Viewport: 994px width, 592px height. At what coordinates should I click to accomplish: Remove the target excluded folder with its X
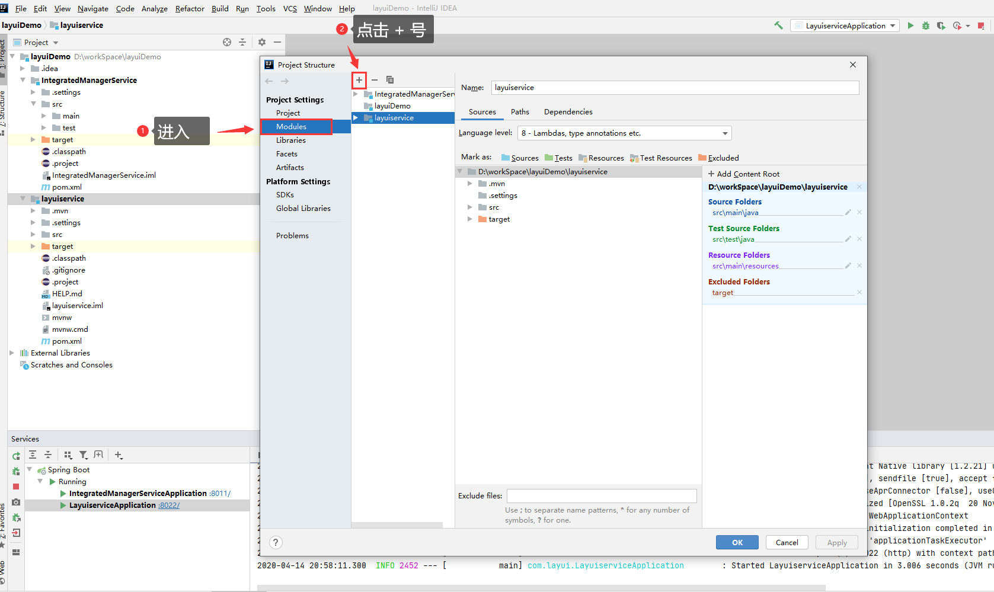(859, 292)
